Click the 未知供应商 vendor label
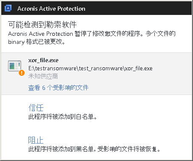193x161 pixels. [43, 76]
